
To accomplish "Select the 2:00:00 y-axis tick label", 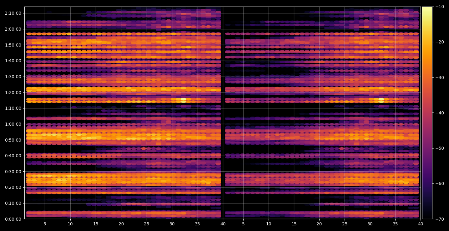I will [x=13, y=29].
